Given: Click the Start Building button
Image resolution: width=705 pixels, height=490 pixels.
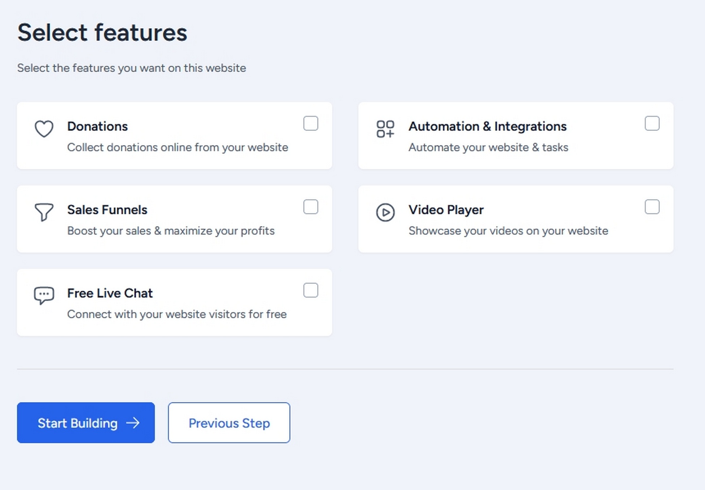Looking at the screenshot, I should [85, 423].
